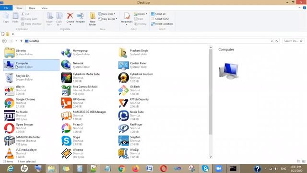Click the Delete ribbon button

[x=70, y=19]
